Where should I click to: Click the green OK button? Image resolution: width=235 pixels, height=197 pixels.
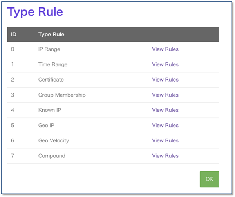(209, 179)
